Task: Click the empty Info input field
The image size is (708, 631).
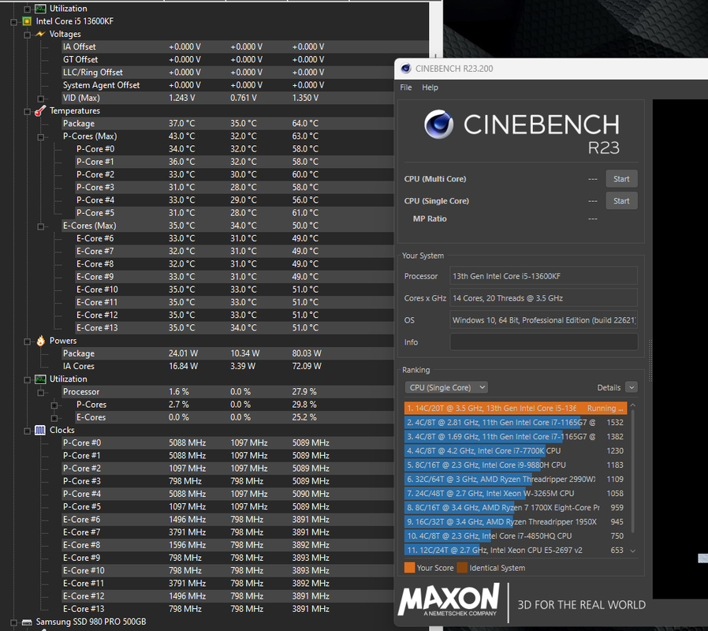Action: point(544,342)
